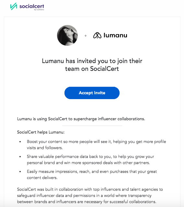This screenshot has width=184, height=207.
Task: Click the 'SocialCert was built in collaboration' paragraph
Action: coord(90,196)
